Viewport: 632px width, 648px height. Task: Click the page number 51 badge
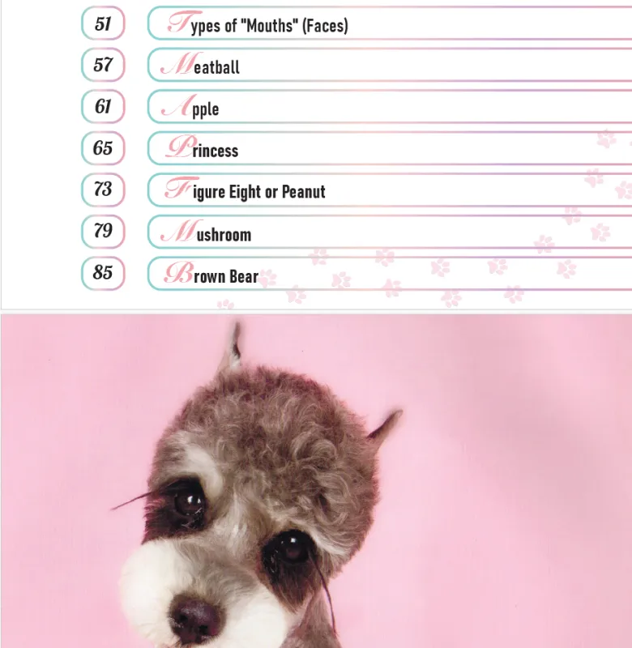(103, 23)
